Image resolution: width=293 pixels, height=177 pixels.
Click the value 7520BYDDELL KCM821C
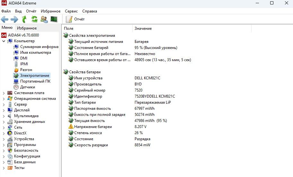[155, 96]
